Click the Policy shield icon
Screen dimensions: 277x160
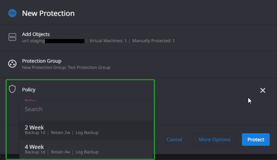point(13,89)
